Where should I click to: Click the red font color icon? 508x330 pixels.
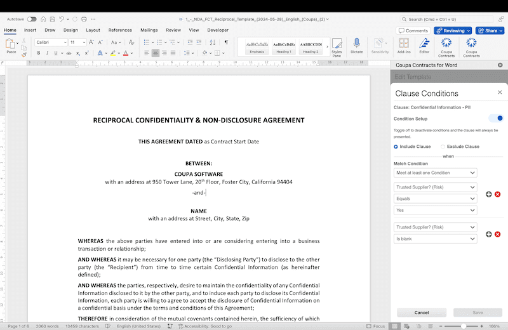tap(126, 53)
